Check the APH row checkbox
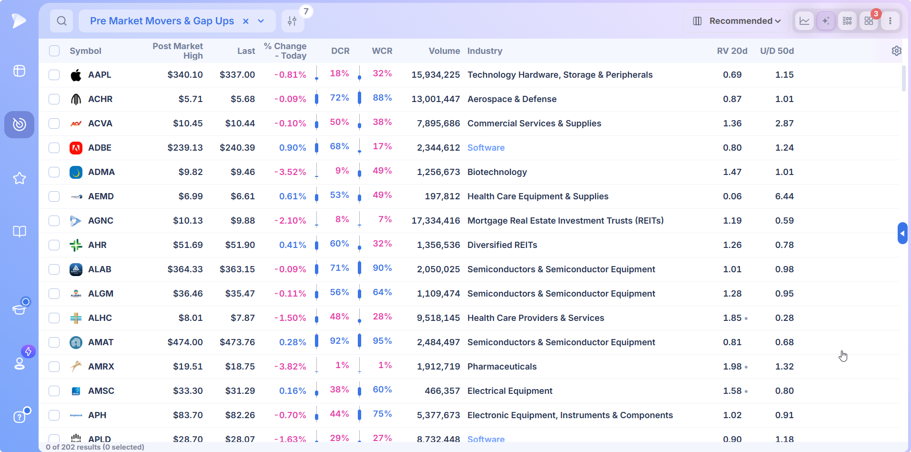911x452 pixels. [x=54, y=415]
